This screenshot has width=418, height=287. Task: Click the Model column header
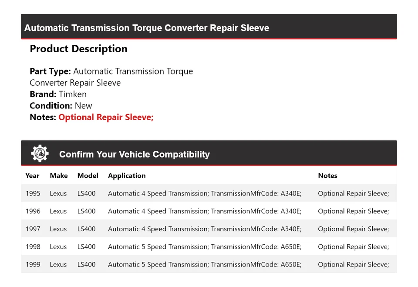click(88, 176)
